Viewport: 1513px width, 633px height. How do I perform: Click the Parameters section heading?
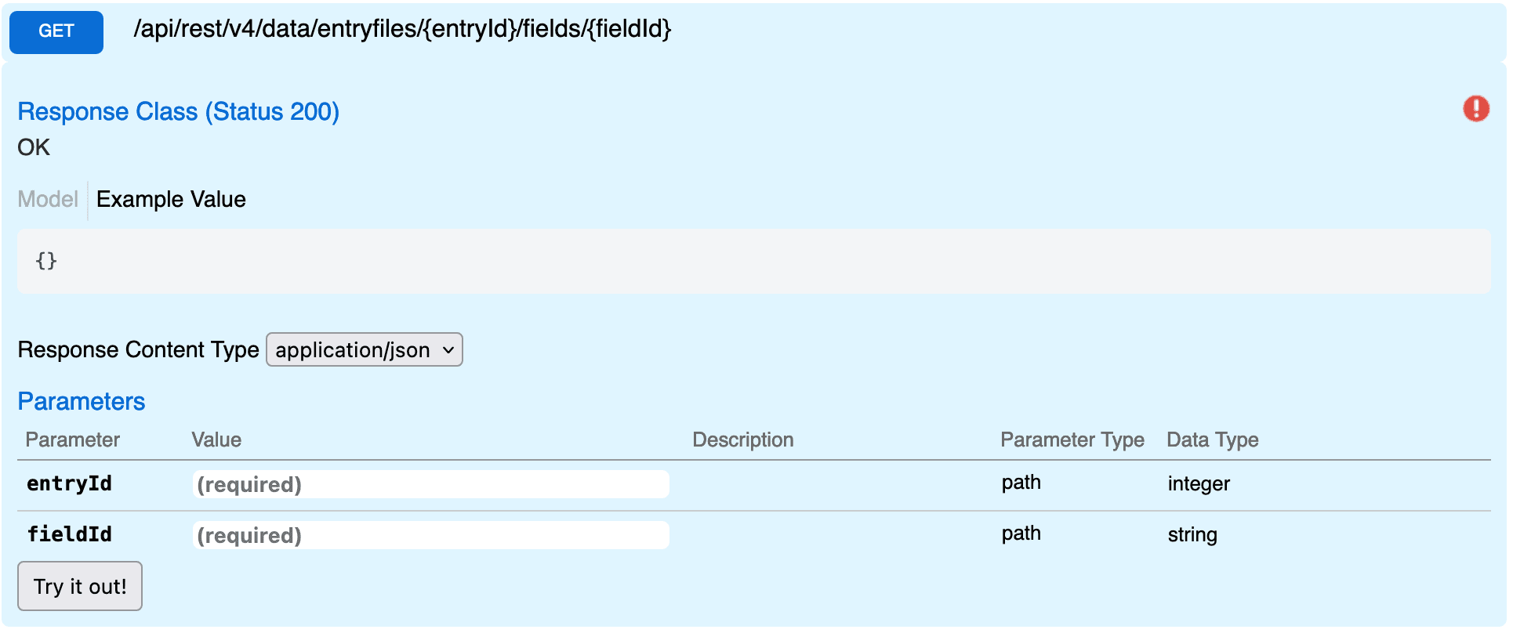coord(82,401)
